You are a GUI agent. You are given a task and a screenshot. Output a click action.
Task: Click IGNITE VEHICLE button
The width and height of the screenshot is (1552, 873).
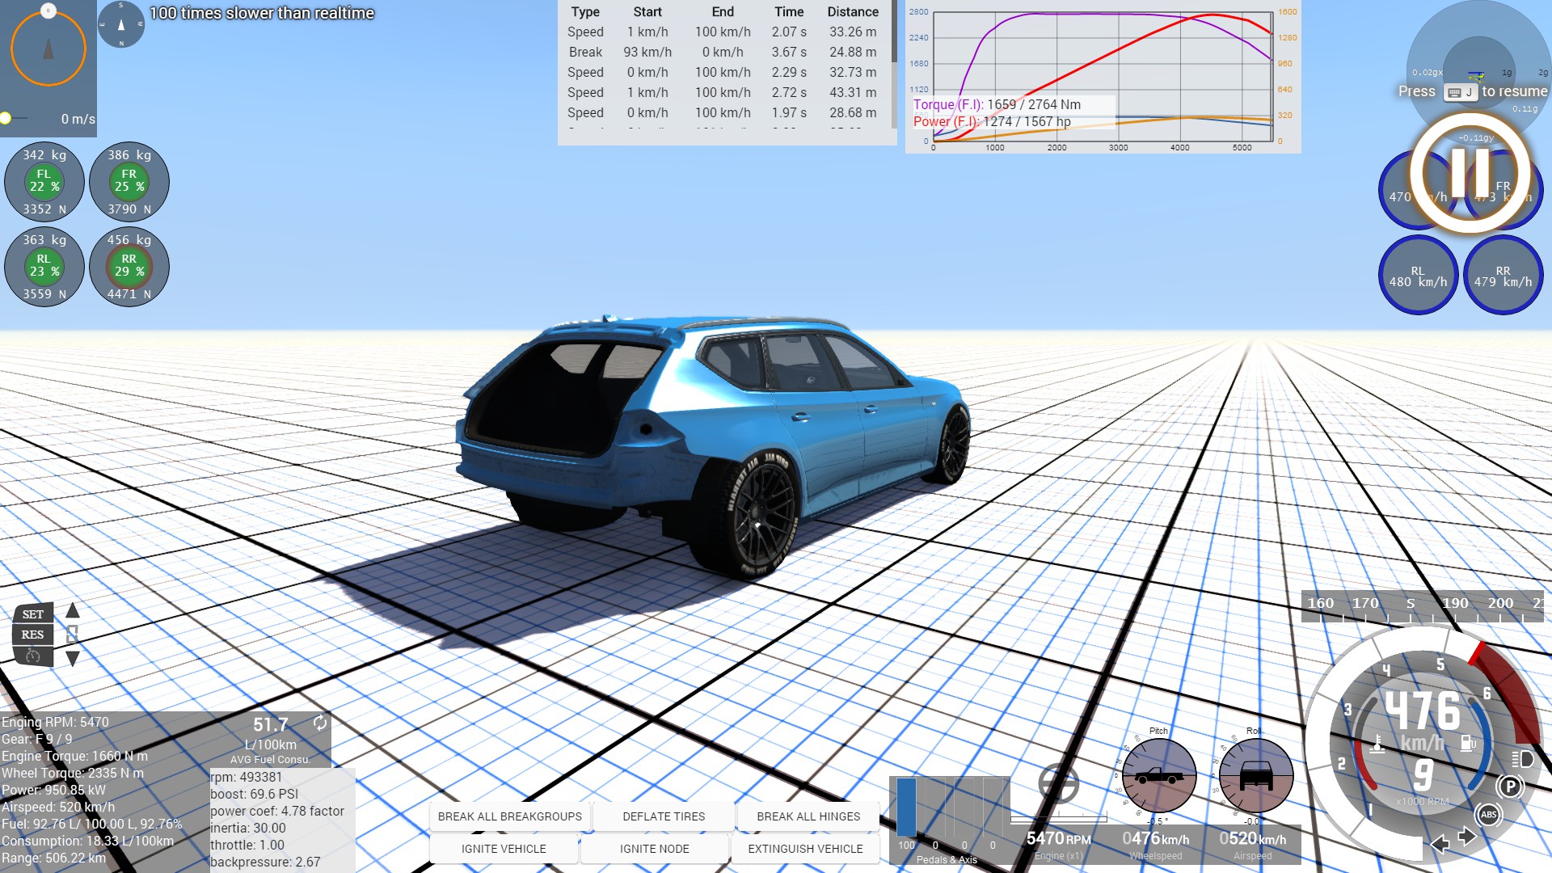504,849
